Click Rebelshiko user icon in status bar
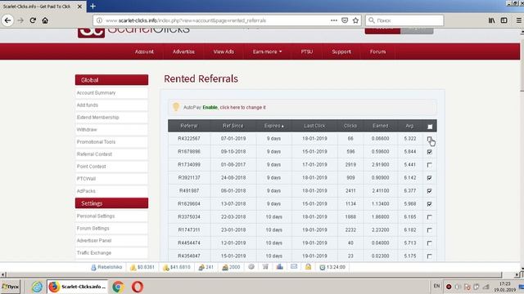524x294 pixels. click(93, 267)
